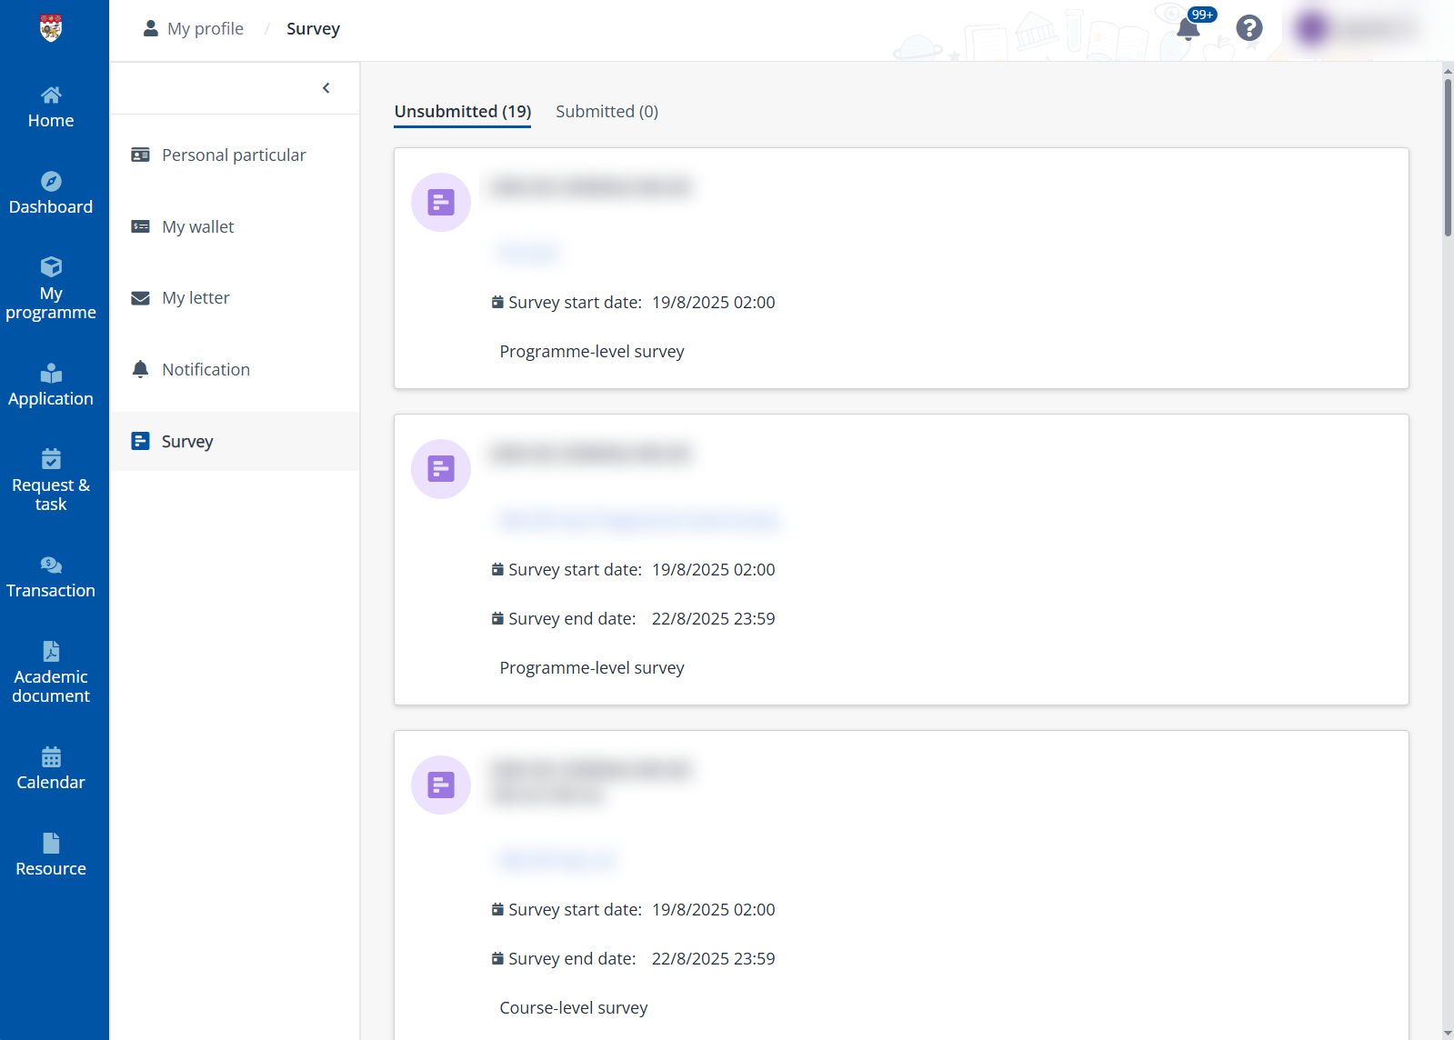
Task: Open the Resource page
Action: pyautogui.click(x=51, y=855)
